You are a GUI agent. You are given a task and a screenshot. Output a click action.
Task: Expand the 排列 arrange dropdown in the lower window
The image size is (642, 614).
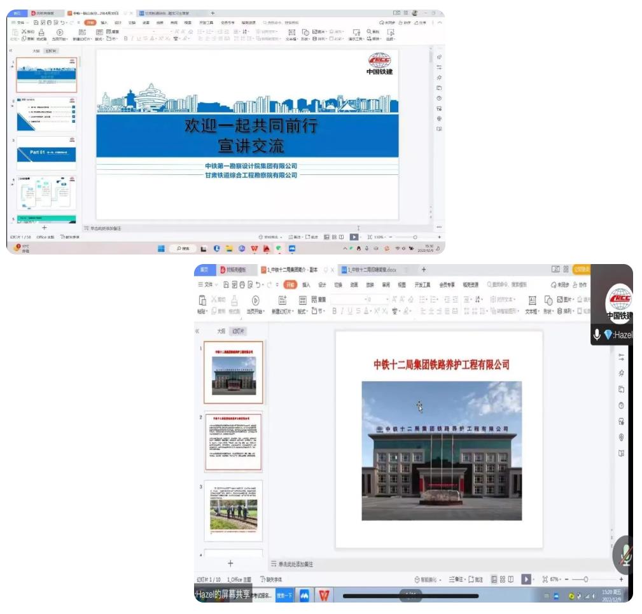point(565,311)
